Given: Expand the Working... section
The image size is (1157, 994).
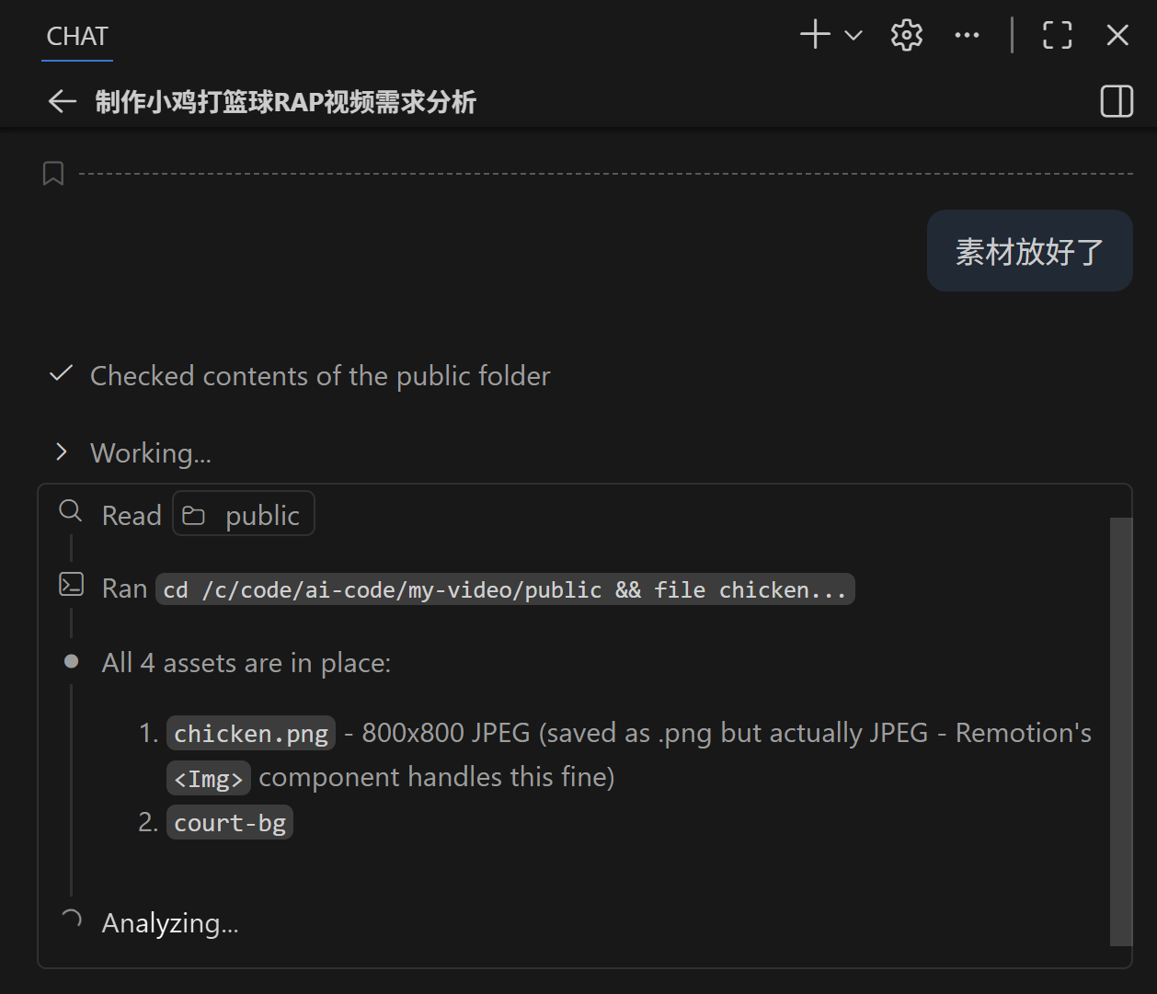Looking at the screenshot, I should pyautogui.click(x=62, y=452).
